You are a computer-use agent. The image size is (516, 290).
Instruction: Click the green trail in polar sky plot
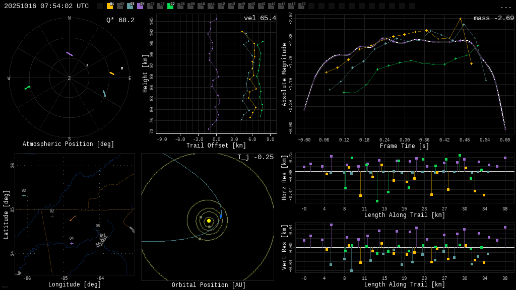pos(27,88)
